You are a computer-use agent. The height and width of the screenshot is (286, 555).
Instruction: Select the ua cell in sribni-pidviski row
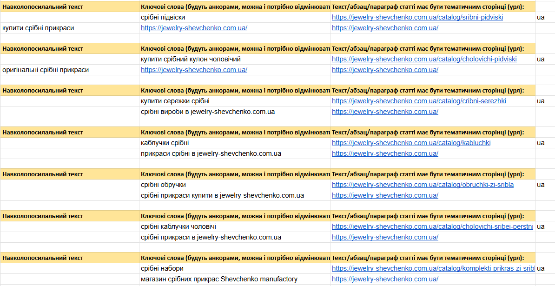coord(545,17)
